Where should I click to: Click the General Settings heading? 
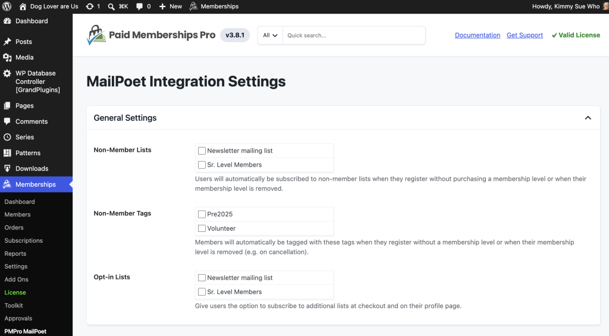click(x=125, y=118)
